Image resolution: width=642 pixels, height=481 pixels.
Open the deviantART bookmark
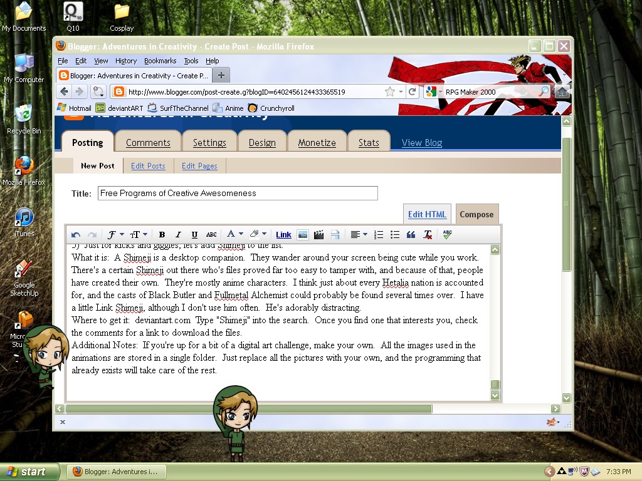tap(120, 108)
